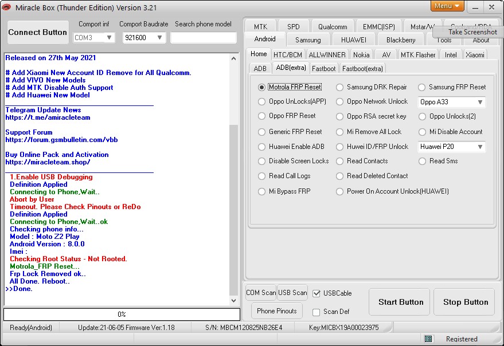Switch to the SPD tab

coord(294,26)
